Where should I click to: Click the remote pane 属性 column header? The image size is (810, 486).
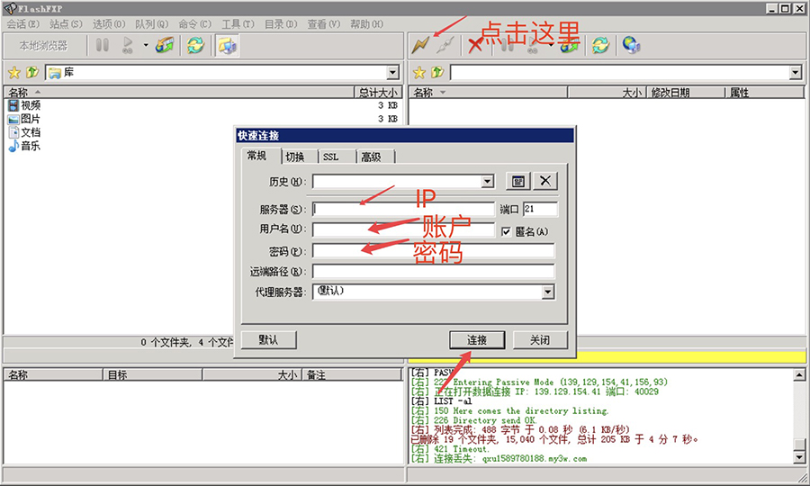pyautogui.click(x=764, y=93)
